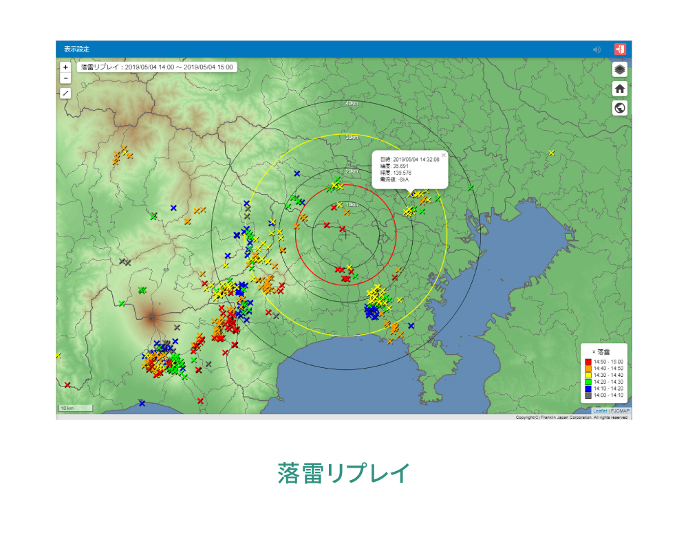Return to the home map view

click(619, 89)
